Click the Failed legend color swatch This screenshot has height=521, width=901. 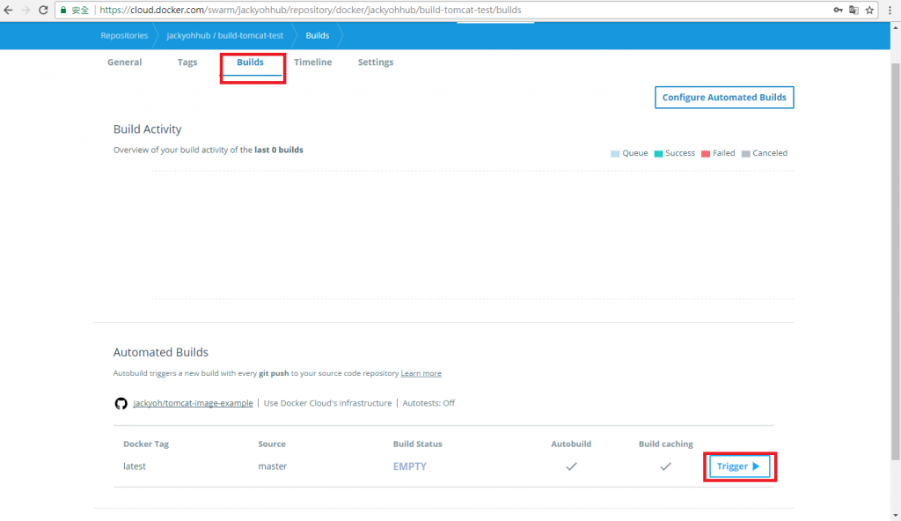tap(706, 153)
